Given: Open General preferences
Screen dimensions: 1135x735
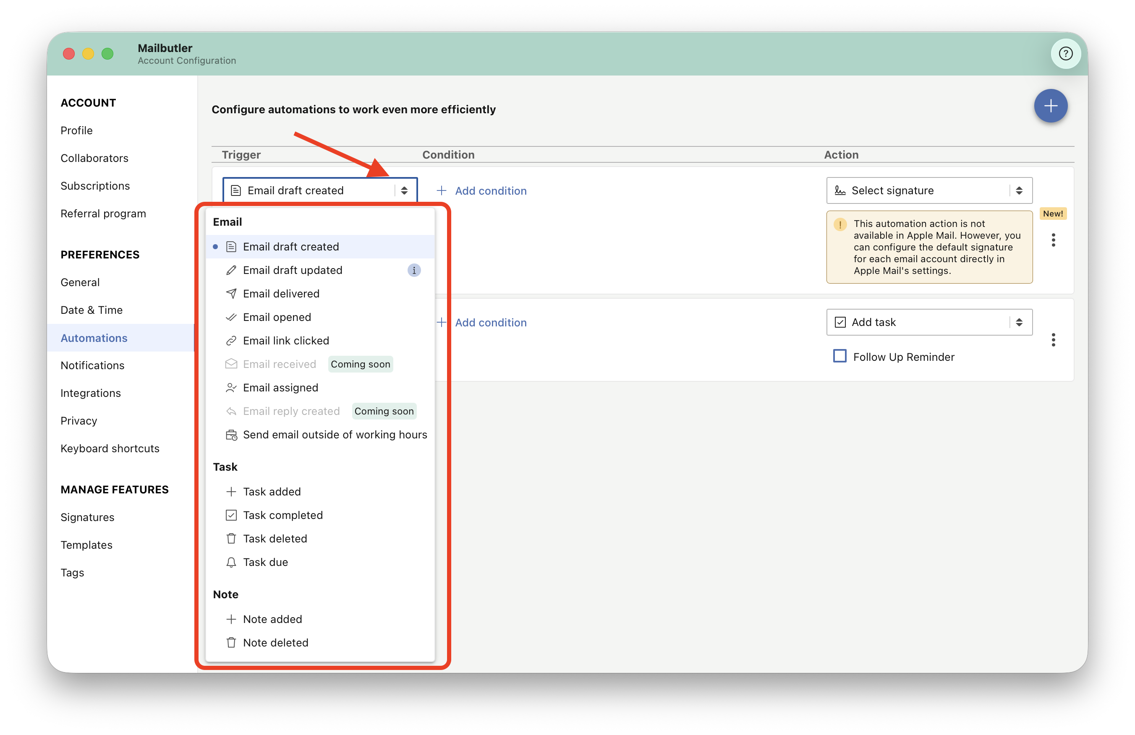Looking at the screenshot, I should [x=80, y=283].
